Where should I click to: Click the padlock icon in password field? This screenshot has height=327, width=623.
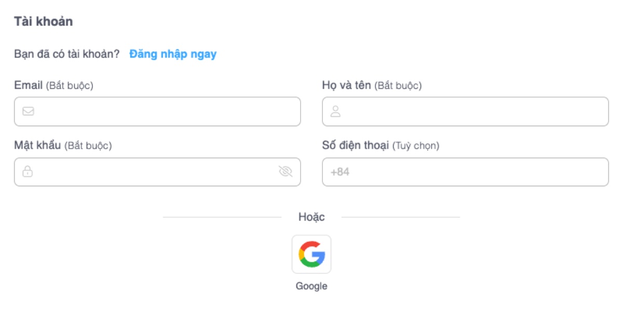[x=28, y=171]
